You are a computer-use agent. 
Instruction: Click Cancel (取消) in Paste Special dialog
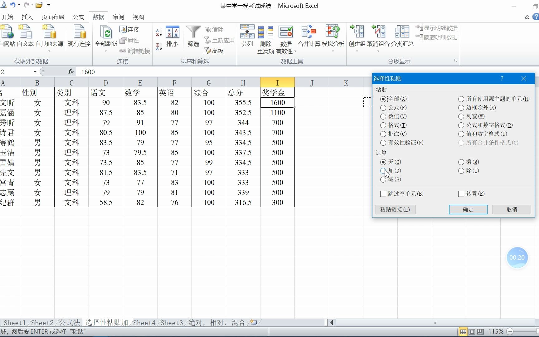tap(512, 209)
